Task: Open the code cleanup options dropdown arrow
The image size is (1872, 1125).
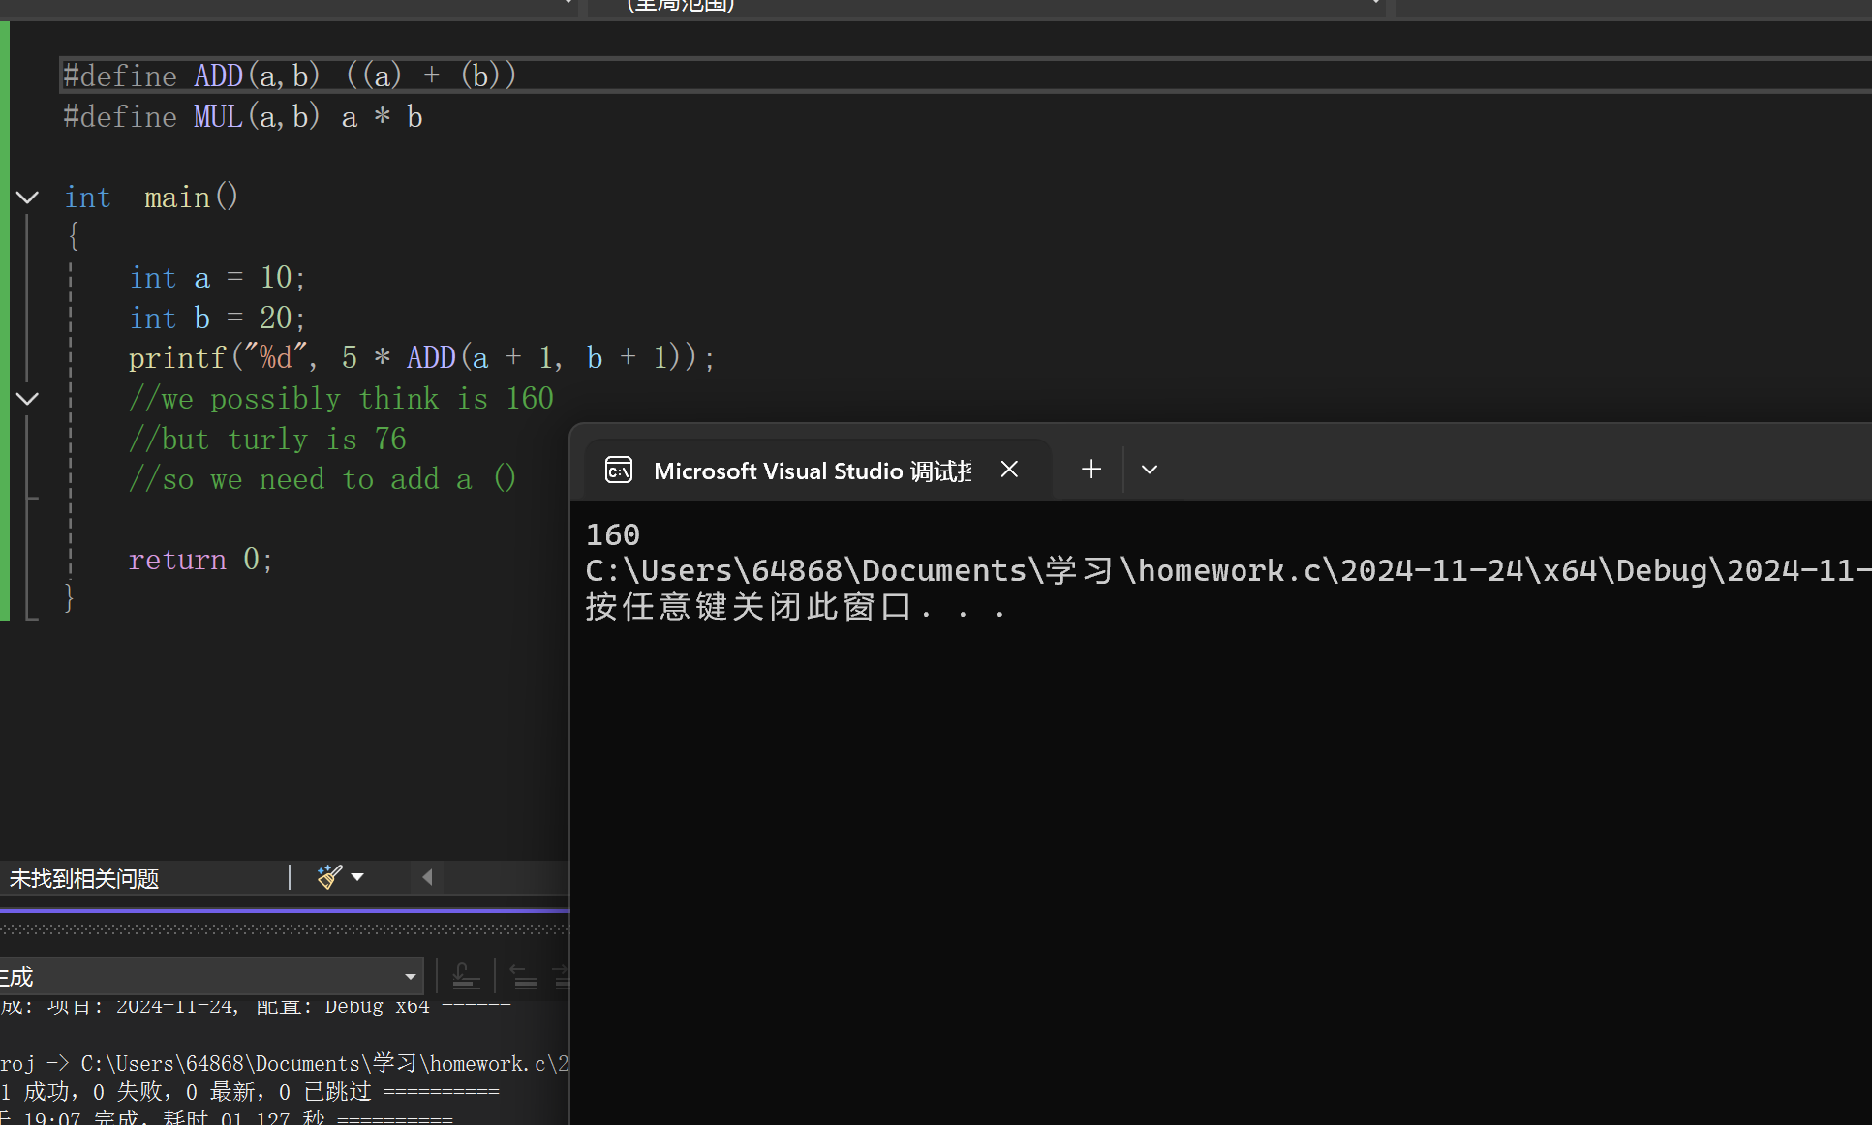Action: (x=357, y=877)
